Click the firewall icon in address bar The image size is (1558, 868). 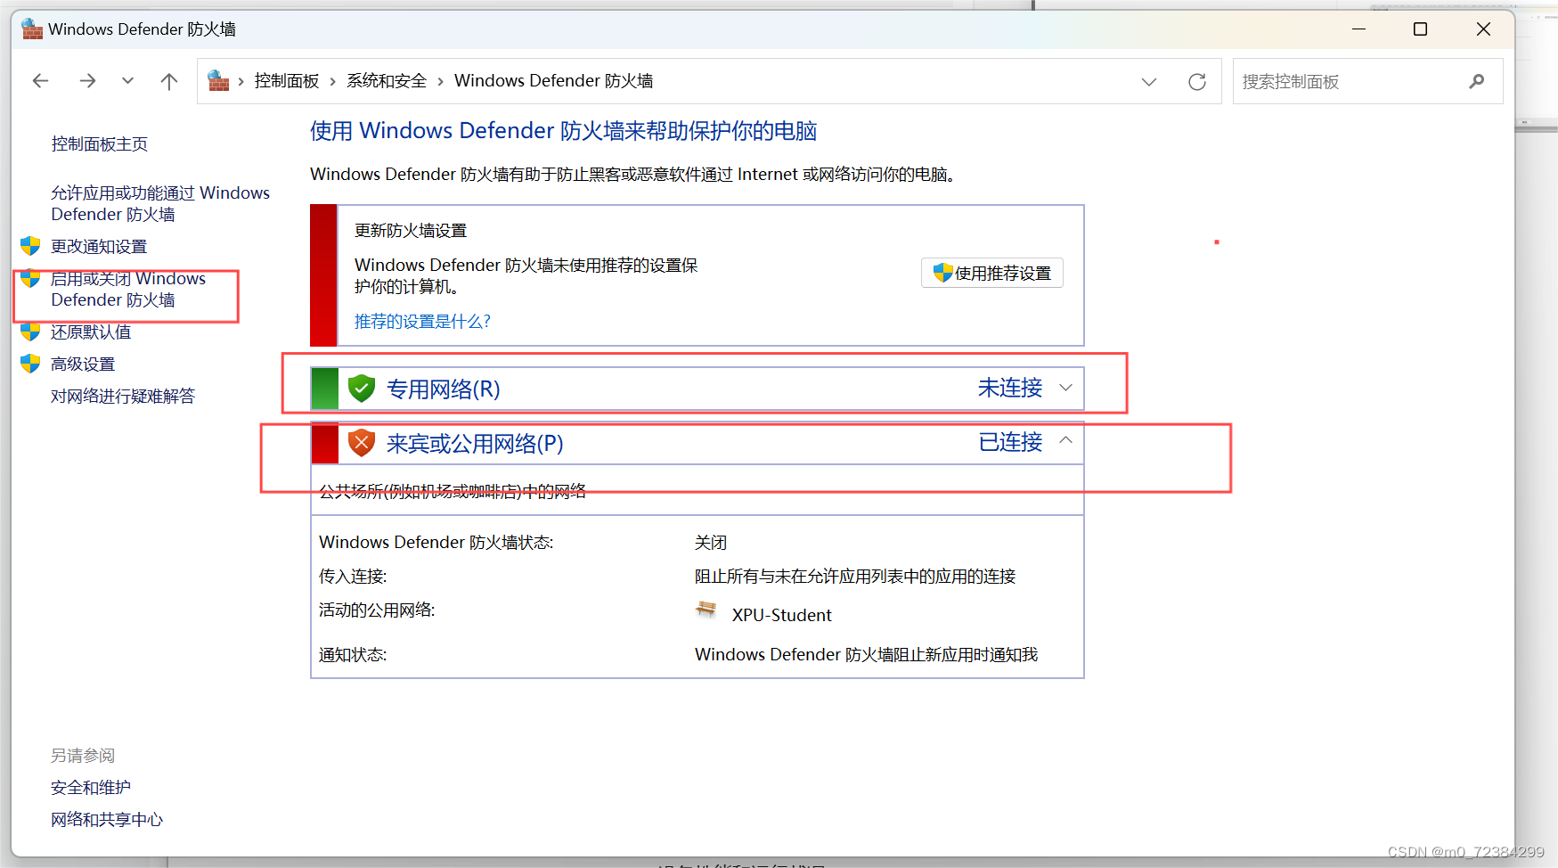(218, 81)
